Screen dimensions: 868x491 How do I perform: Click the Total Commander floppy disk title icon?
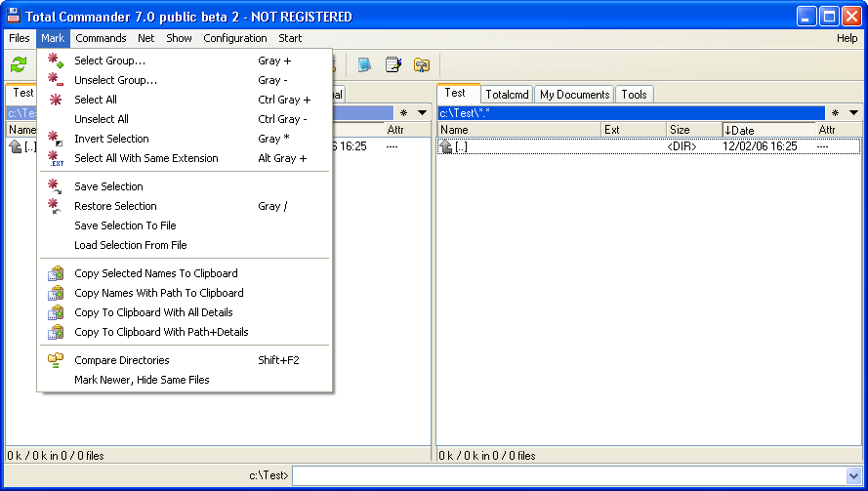[x=14, y=16]
